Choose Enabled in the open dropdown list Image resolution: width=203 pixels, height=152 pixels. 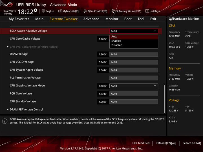pyautogui.click(x=134, y=41)
